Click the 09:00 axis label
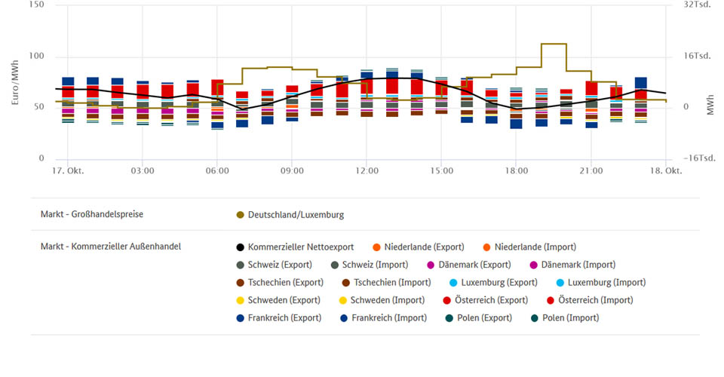 [292, 170]
